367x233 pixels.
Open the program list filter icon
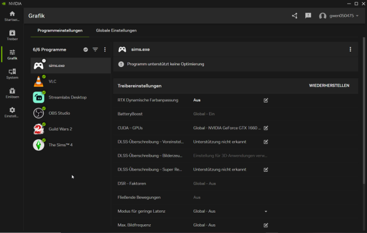pos(96,50)
